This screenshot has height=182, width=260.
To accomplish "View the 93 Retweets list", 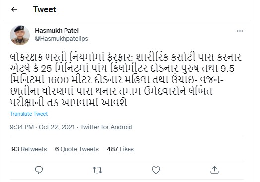I will [x=29, y=149].
